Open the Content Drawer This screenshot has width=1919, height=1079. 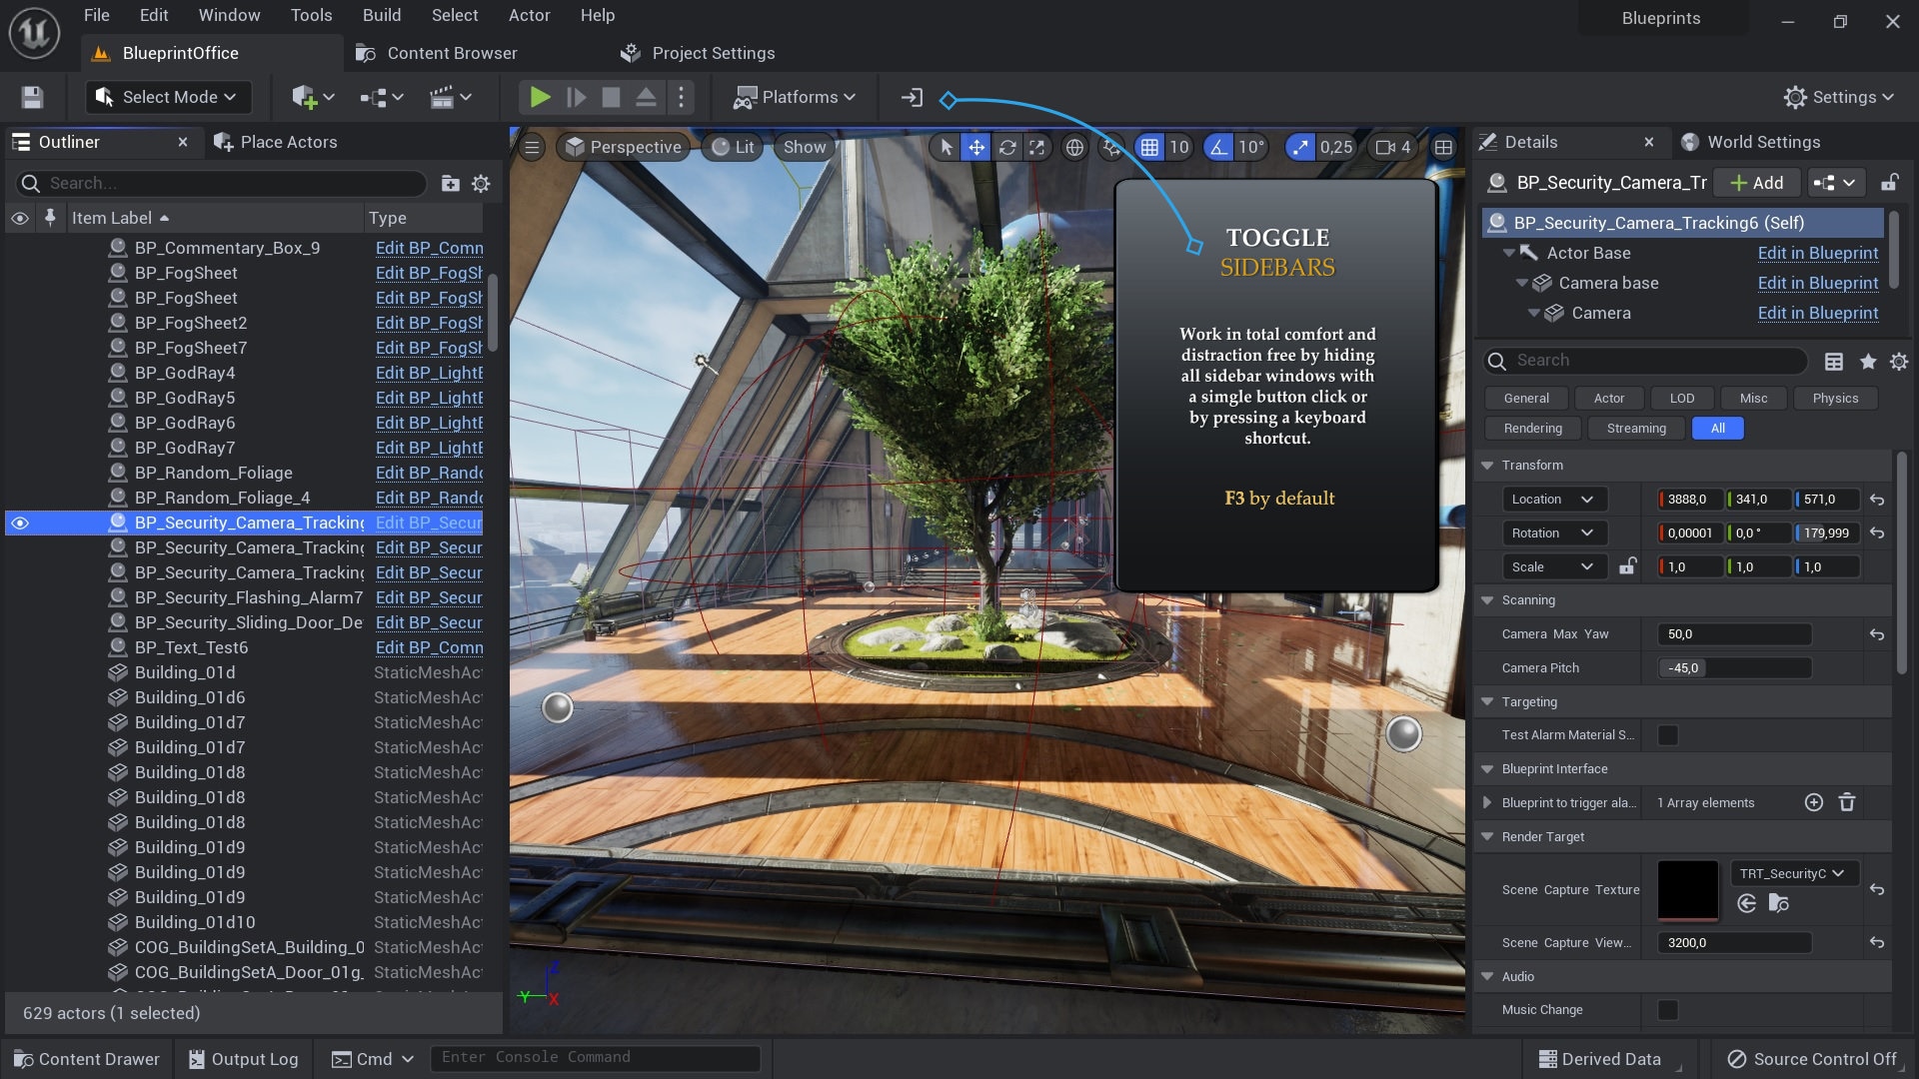[x=86, y=1058]
